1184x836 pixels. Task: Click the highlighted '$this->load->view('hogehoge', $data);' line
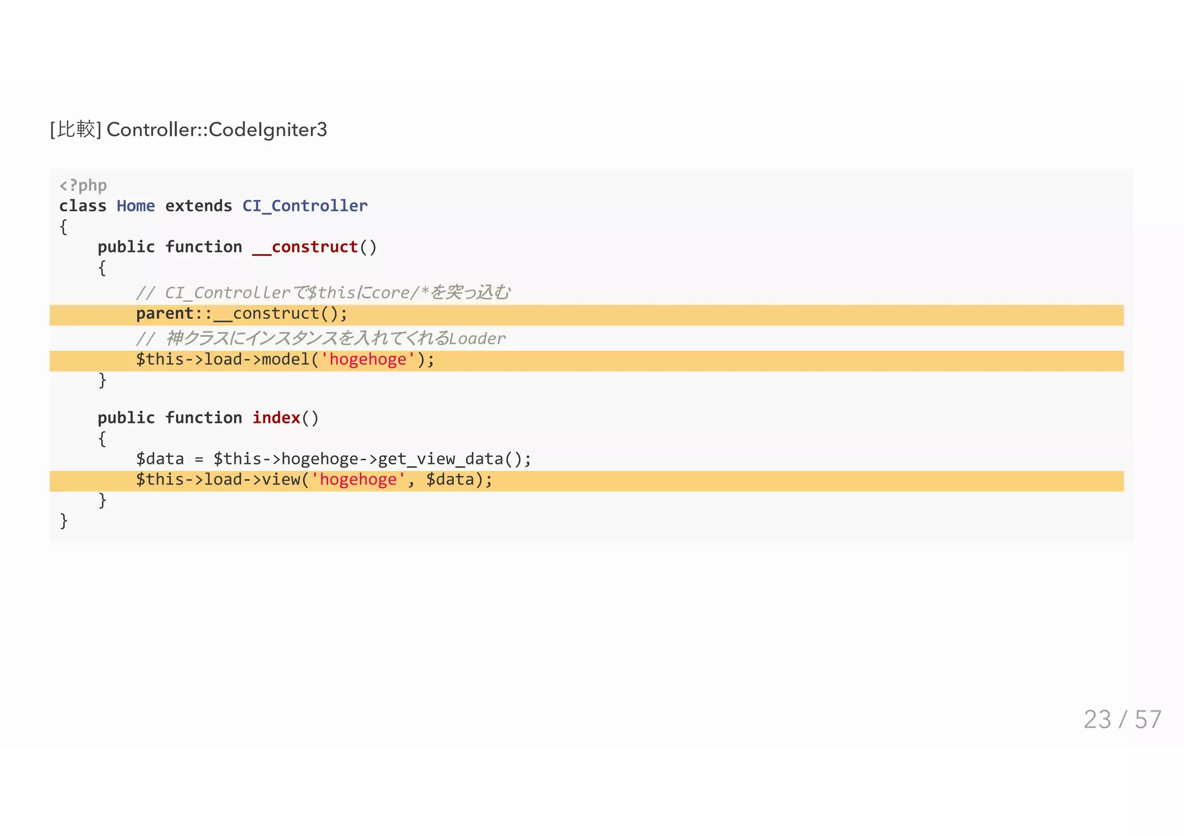(587, 481)
